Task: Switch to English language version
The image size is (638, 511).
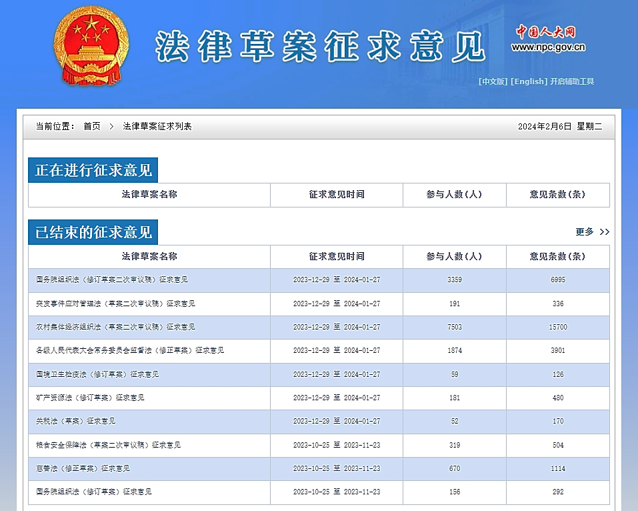Action: (529, 81)
